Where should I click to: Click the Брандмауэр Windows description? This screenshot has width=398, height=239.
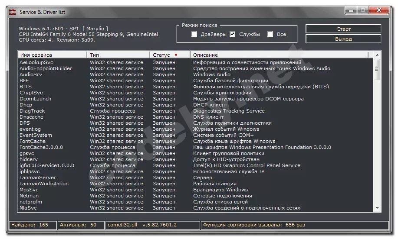click(x=220, y=190)
